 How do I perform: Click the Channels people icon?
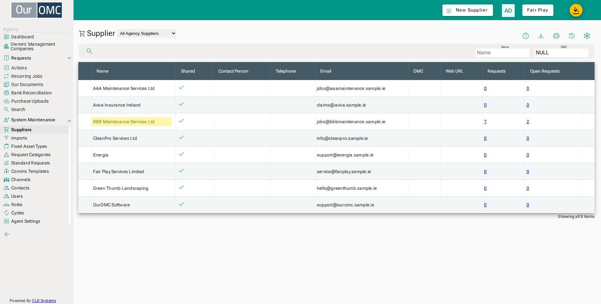[6, 180]
